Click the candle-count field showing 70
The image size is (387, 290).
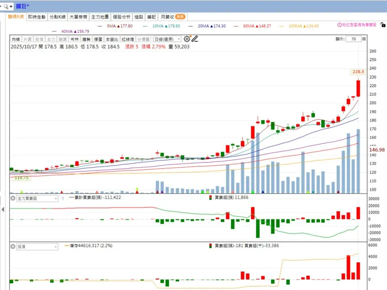coord(354,39)
